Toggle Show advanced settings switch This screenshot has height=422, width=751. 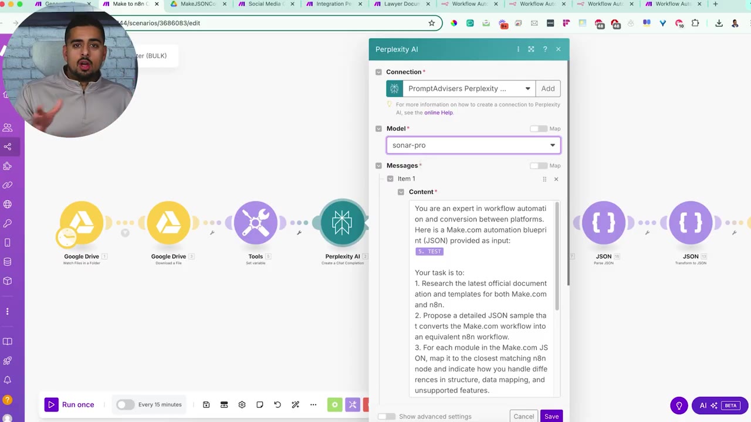pos(386,417)
